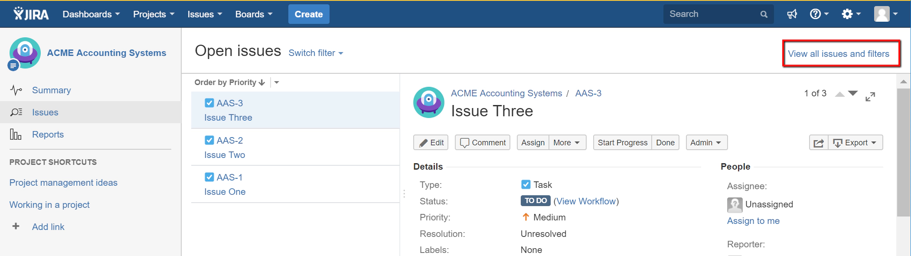Click the plus icon next to Add link

(x=16, y=226)
